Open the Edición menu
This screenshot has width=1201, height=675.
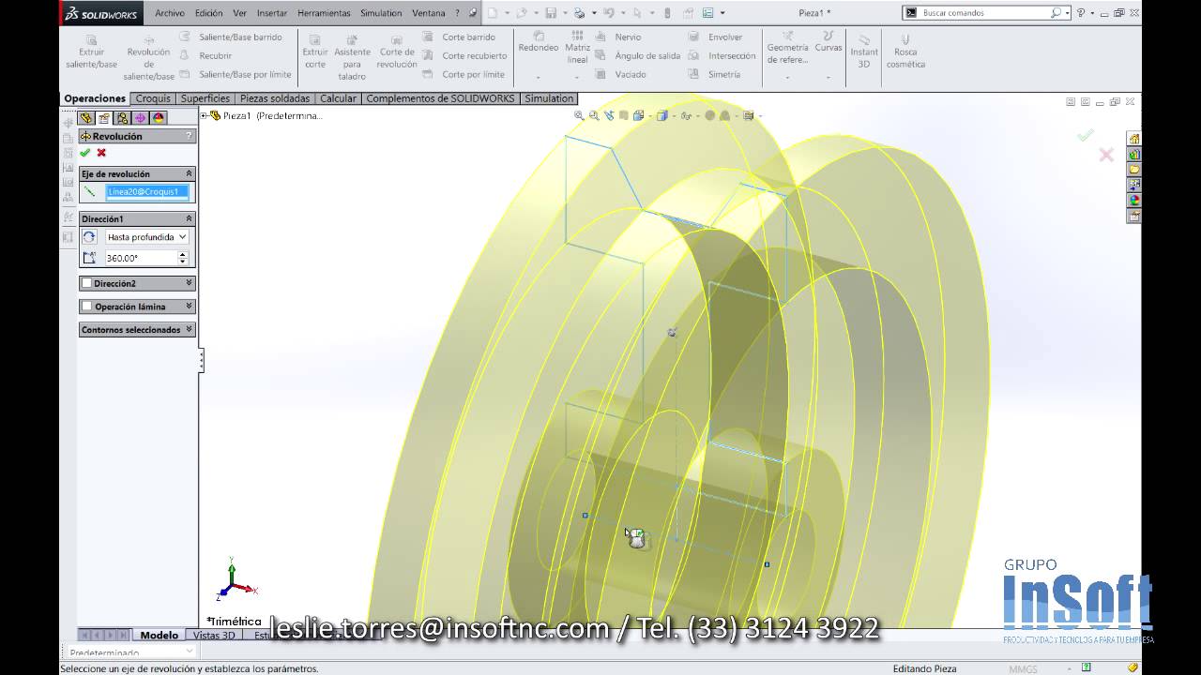209,13
